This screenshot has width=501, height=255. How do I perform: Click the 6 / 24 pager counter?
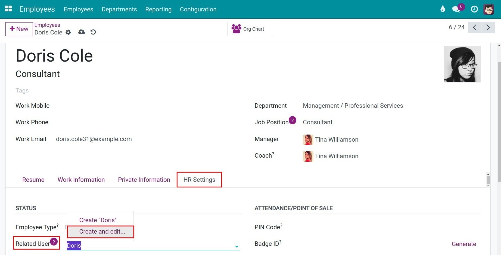457,27
